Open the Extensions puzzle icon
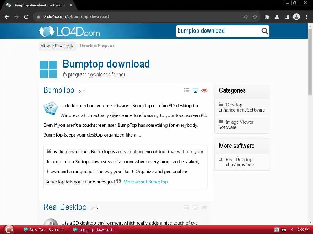 [267, 17]
